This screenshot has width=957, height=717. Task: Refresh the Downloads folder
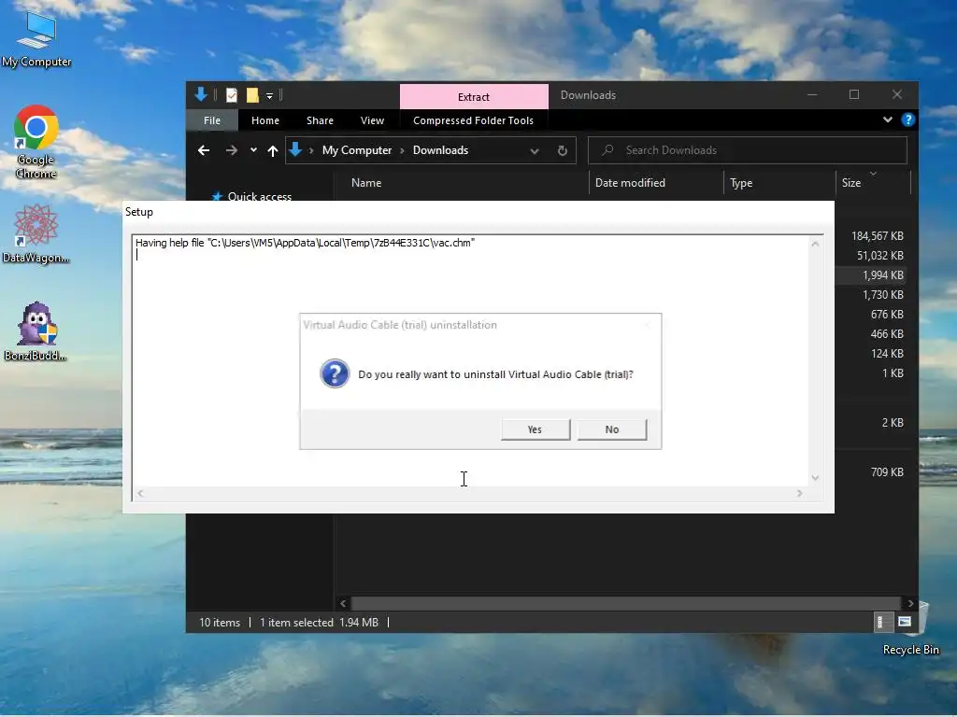tap(562, 150)
